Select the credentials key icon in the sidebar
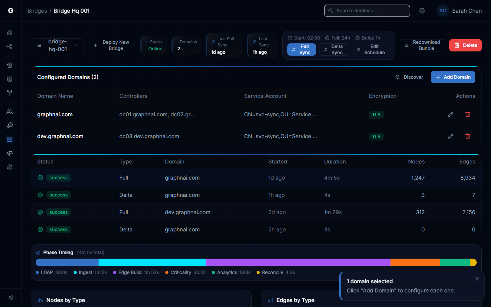491x307 pixels. click(10, 125)
